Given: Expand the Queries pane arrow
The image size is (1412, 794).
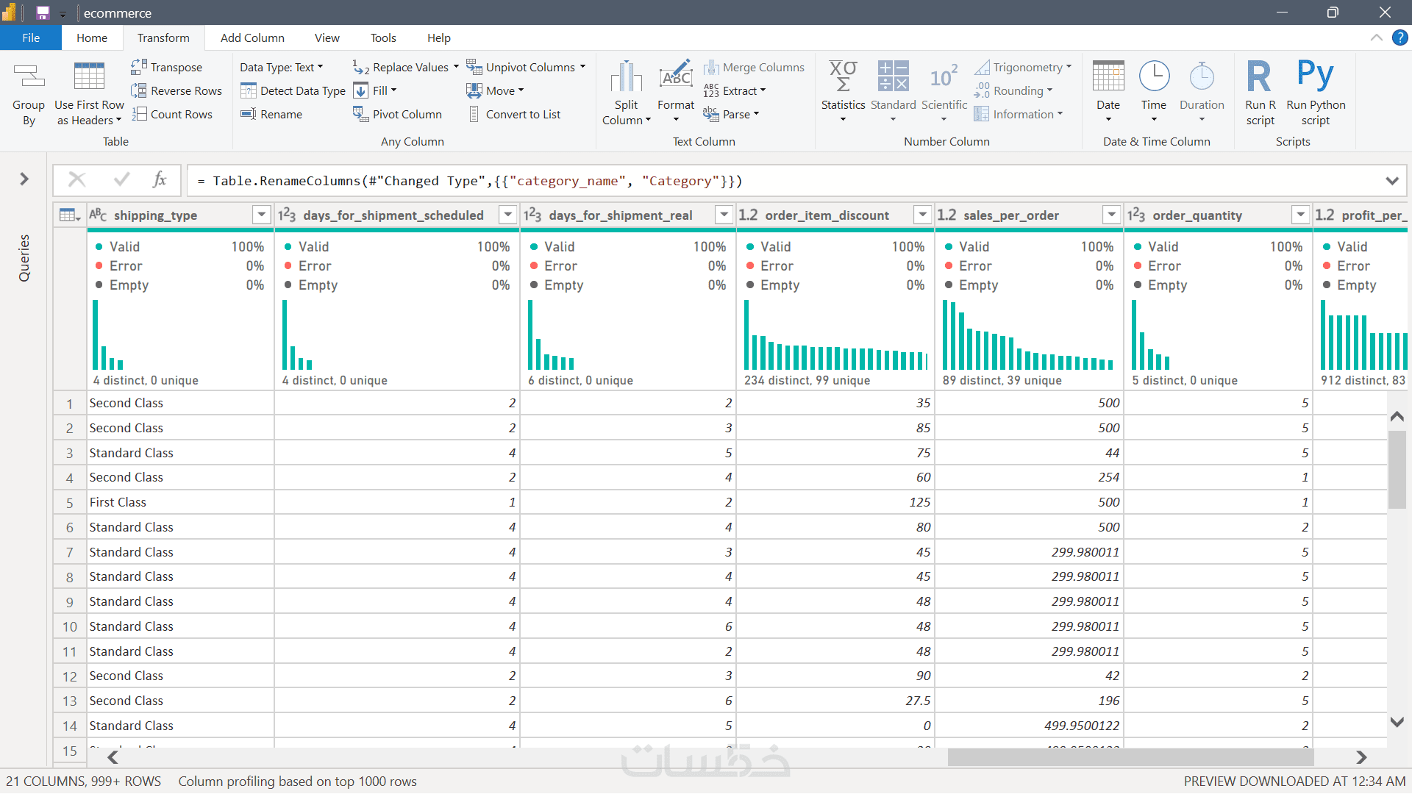Looking at the screenshot, I should (x=24, y=179).
